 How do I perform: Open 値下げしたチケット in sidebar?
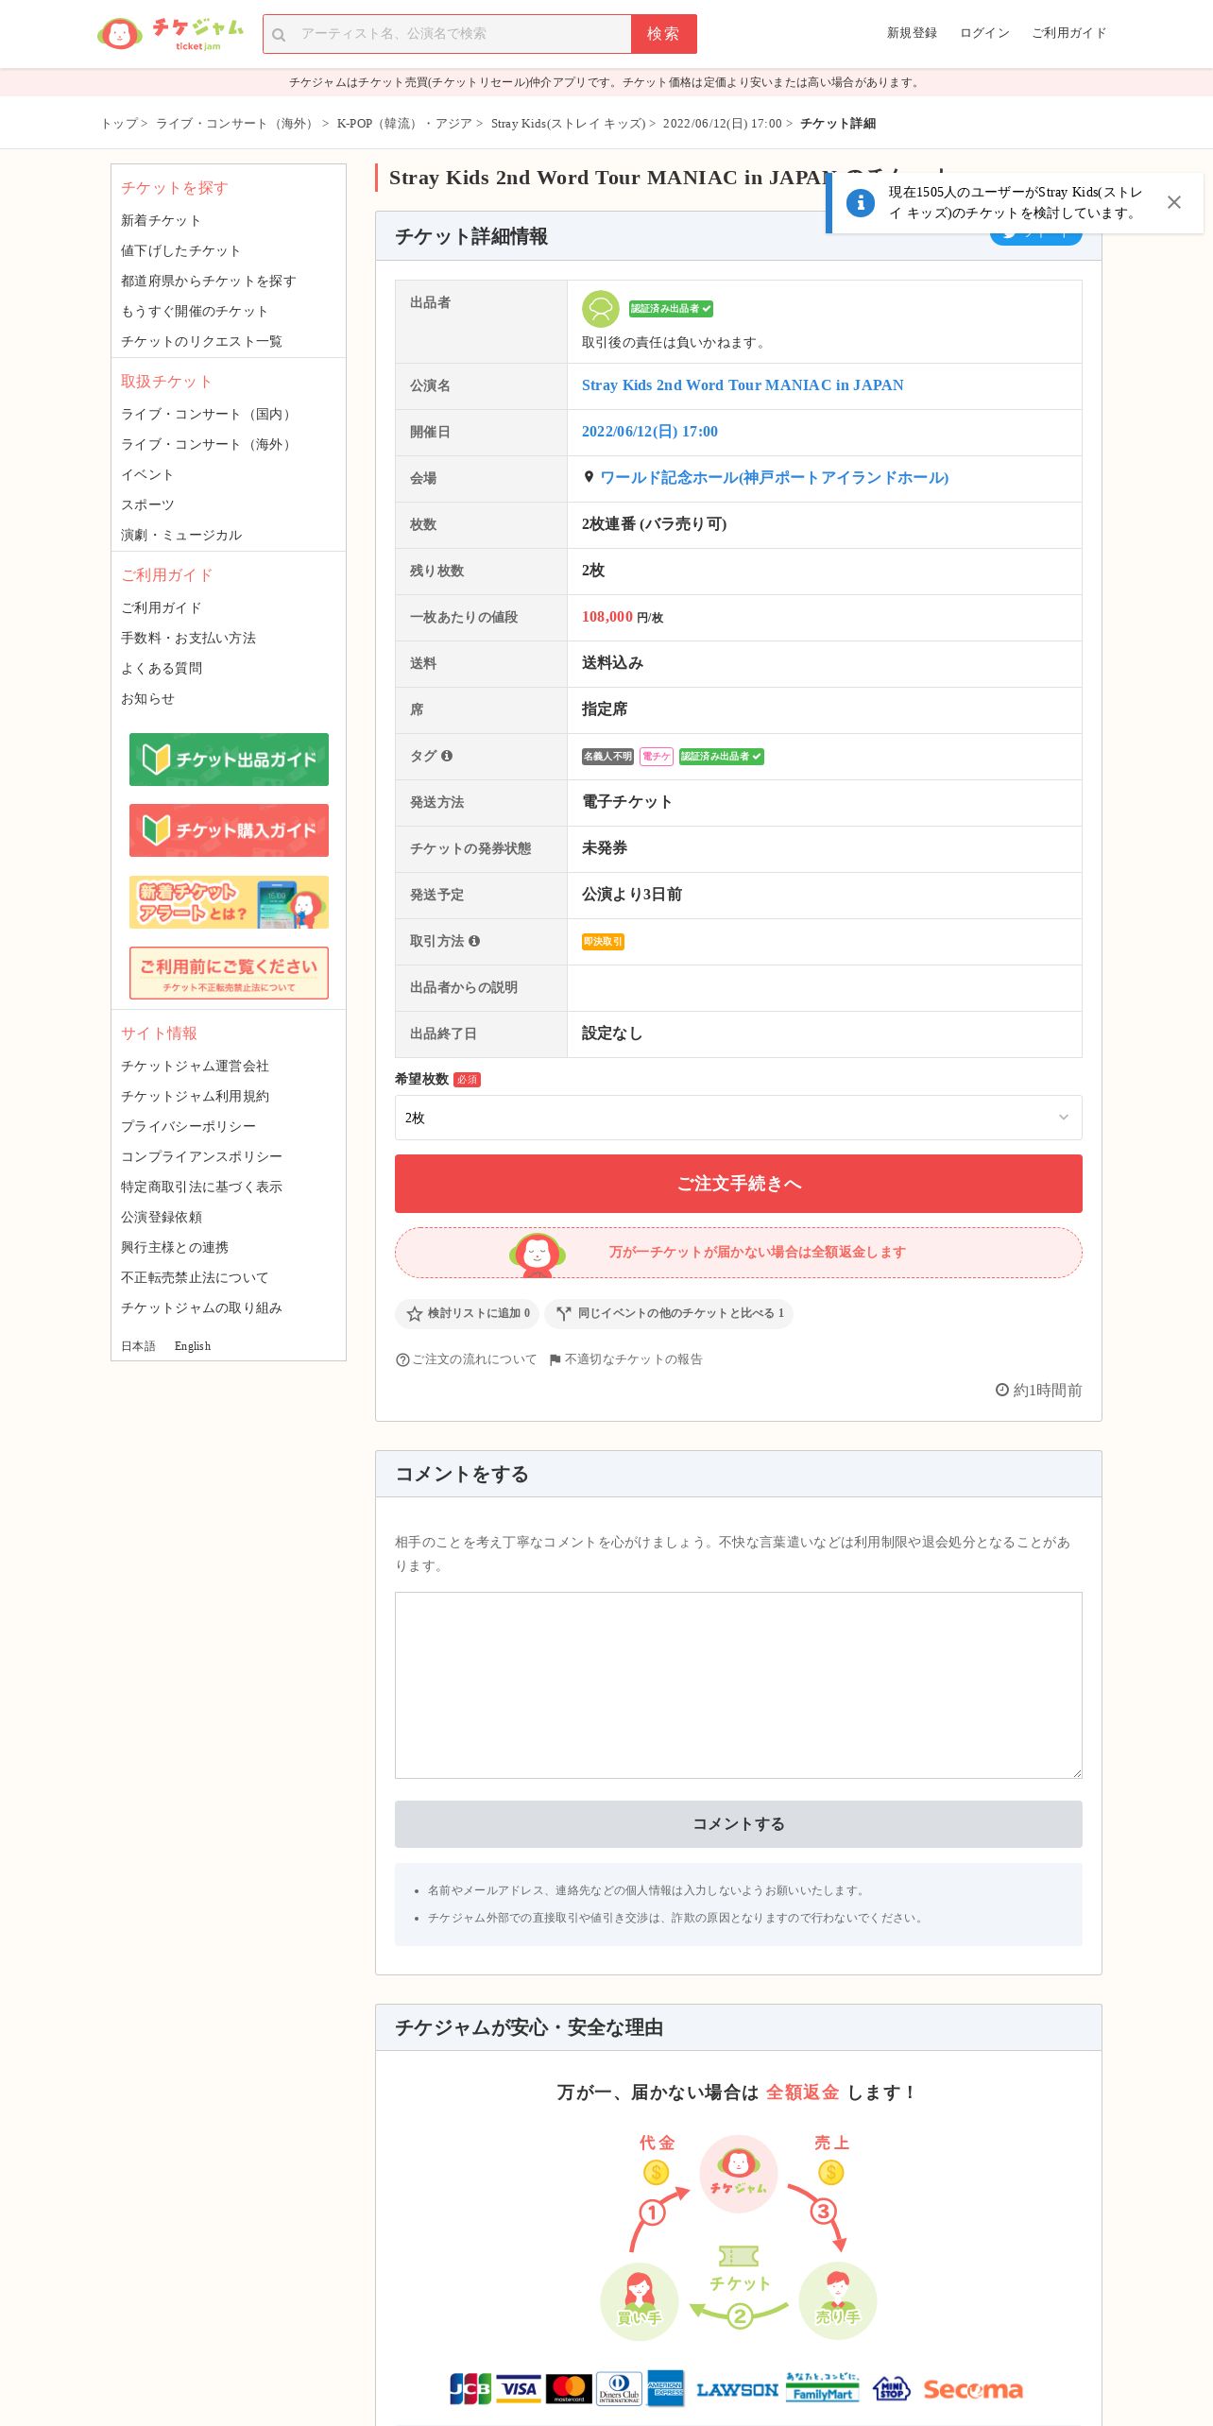click(180, 250)
